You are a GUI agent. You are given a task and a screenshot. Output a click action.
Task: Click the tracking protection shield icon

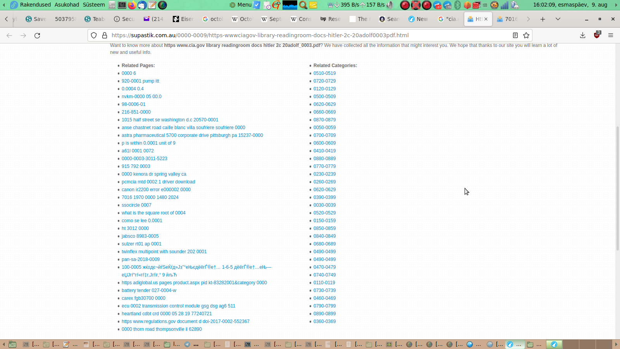tap(94, 35)
